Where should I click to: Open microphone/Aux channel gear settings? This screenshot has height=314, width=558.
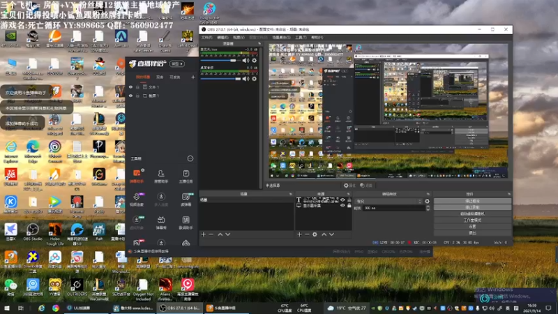[254, 61]
